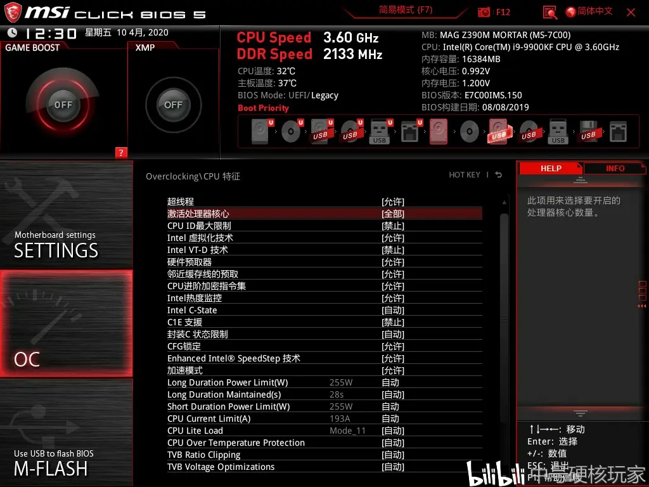Image resolution: width=649 pixels, height=487 pixels.
Task: Open the BIOS search magnifier icon
Action: click(x=549, y=13)
